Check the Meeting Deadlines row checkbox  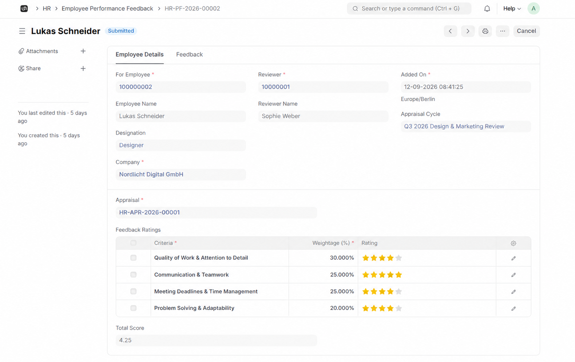(133, 291)
